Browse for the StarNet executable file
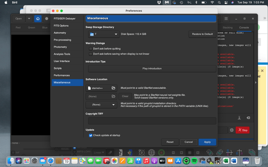 tap(113, 88)
